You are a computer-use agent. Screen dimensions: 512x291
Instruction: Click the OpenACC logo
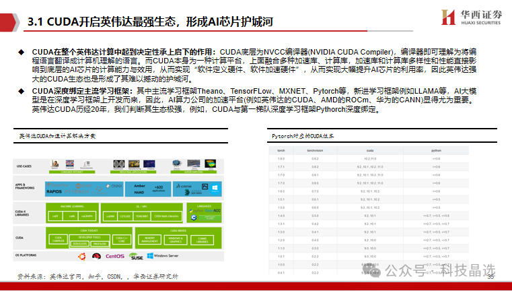(x=213, y=210)
